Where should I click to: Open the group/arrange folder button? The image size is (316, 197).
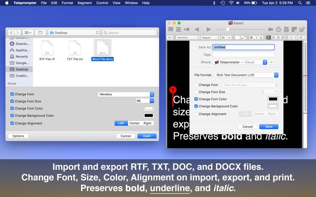point(40,33)
